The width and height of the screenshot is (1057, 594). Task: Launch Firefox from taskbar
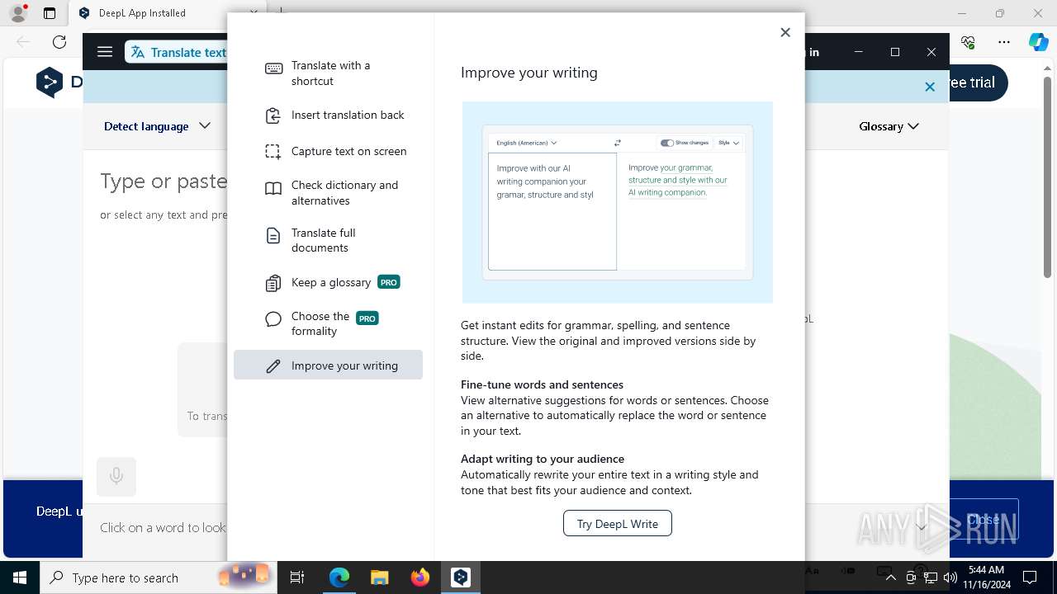click(420, 577)
